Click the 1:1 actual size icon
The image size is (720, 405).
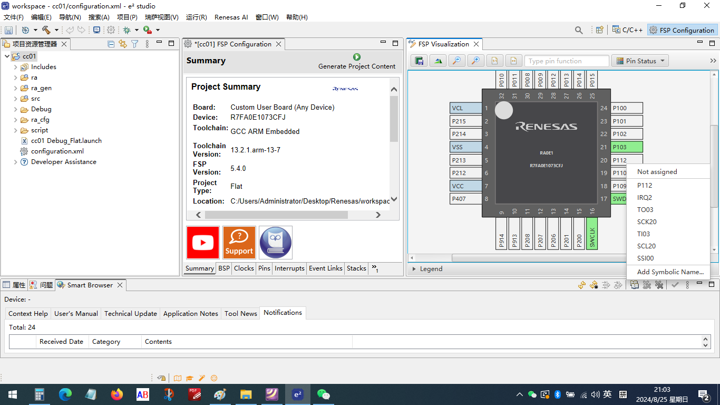[495, 61]
